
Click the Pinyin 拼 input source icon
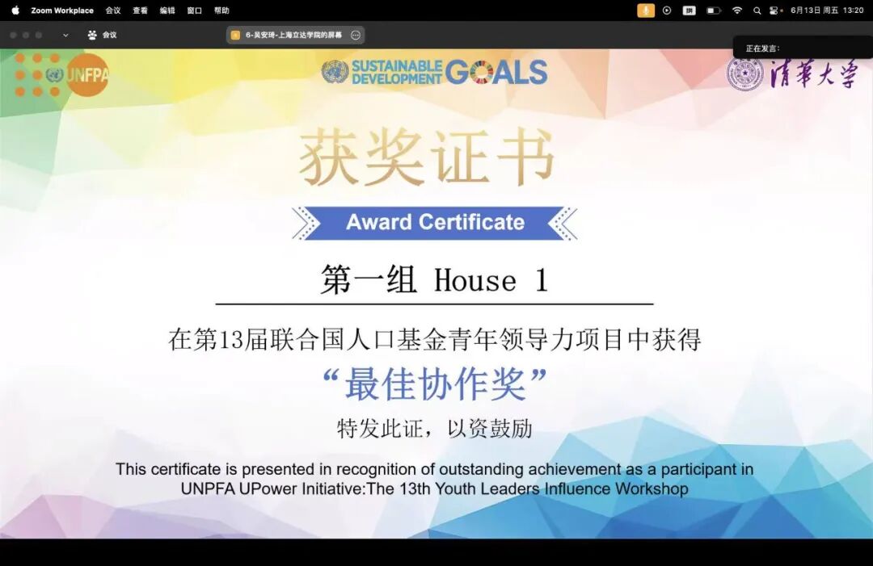689,10
